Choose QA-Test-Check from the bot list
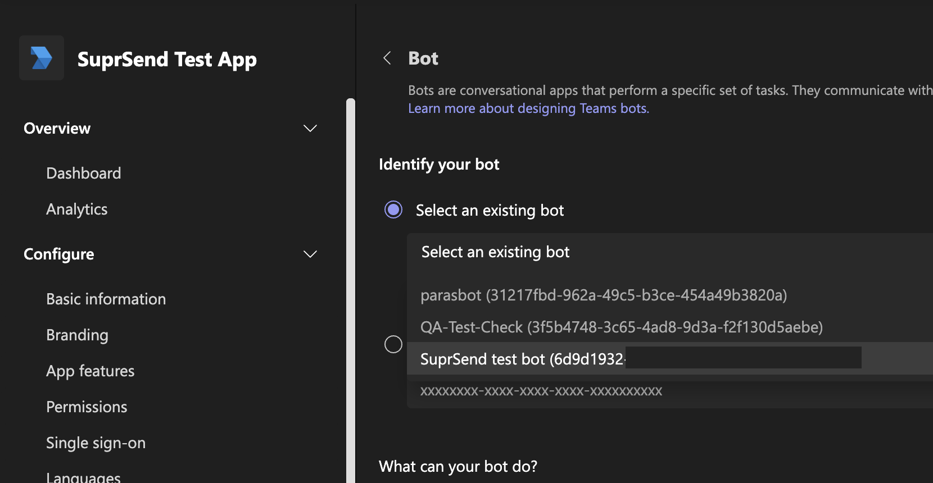The width and height of the screenshot is (933, 483). click(x=670, y=327)
